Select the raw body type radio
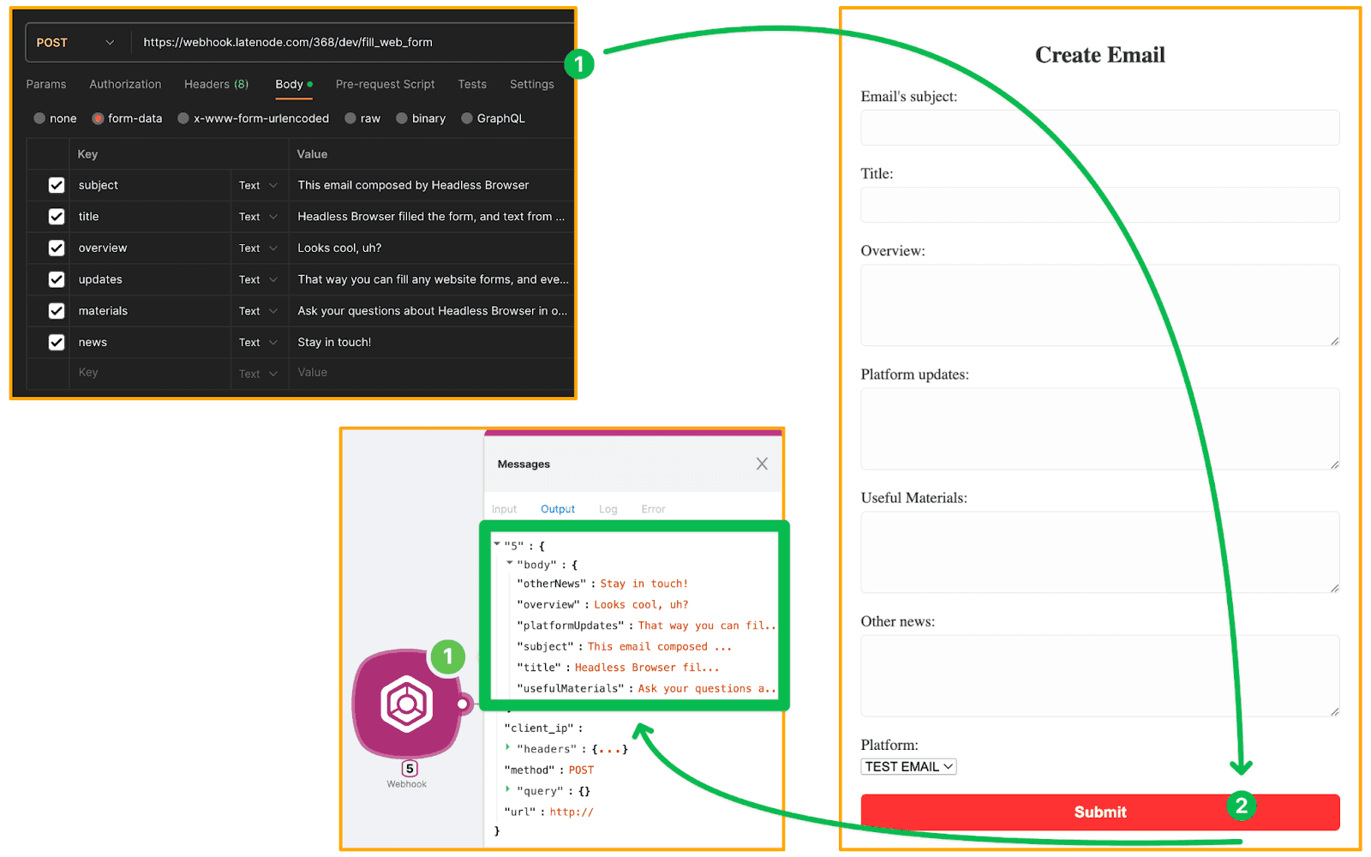 (x=350, y=118)
